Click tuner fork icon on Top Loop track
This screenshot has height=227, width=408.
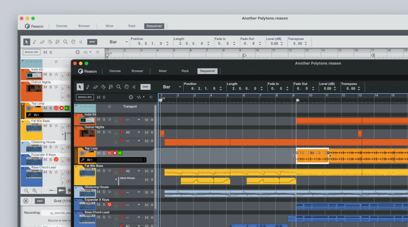[x=83, y=160]
